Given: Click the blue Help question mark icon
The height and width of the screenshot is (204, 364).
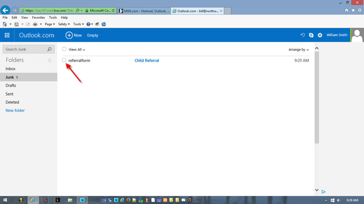Looking at the screenshot, I should (88, 24).
